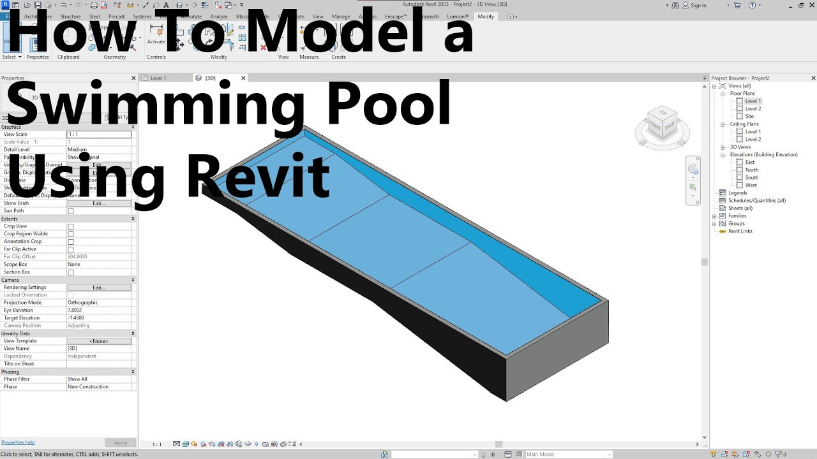817x459 pixels.
Task: Click the Save icon in Quick Access toolbar
Action: pos(38,5)
